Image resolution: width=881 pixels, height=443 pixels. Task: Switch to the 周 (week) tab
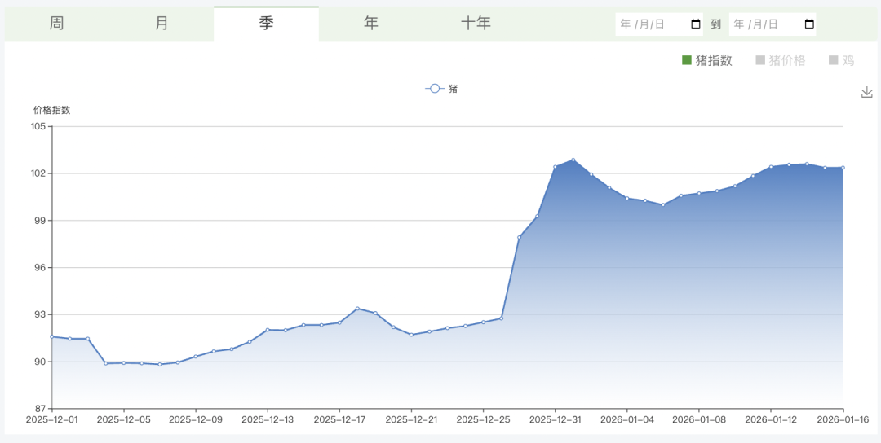(56, 24)
